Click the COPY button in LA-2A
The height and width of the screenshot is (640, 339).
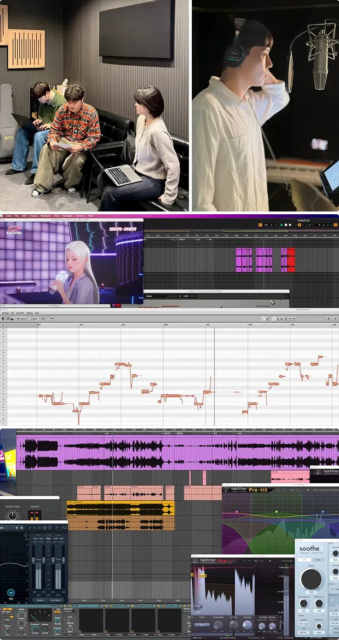pyautogui.click(x=186, y=296)
